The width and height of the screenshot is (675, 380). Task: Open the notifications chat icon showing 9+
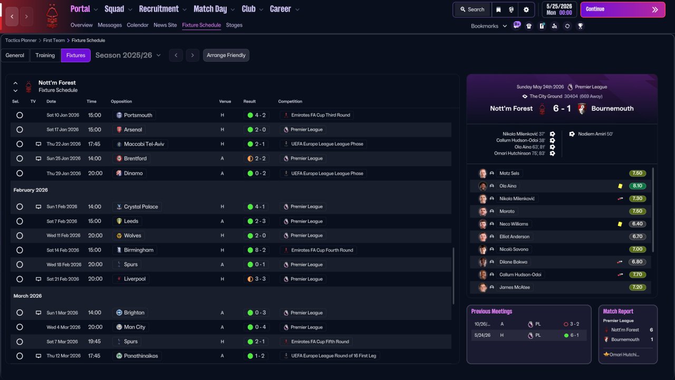[516, 25]
